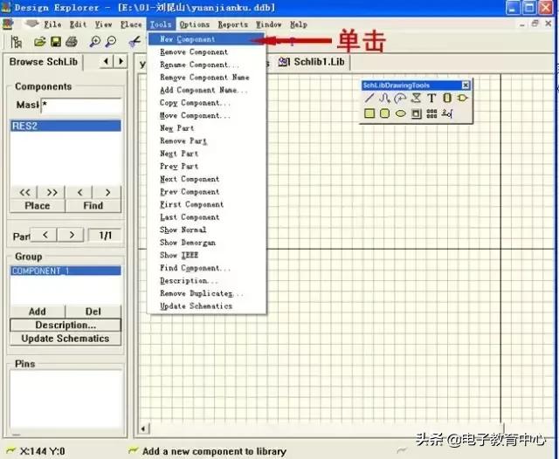The image size is (559, 459).
Task: Open the Edit menu
Action: point(78,24)
